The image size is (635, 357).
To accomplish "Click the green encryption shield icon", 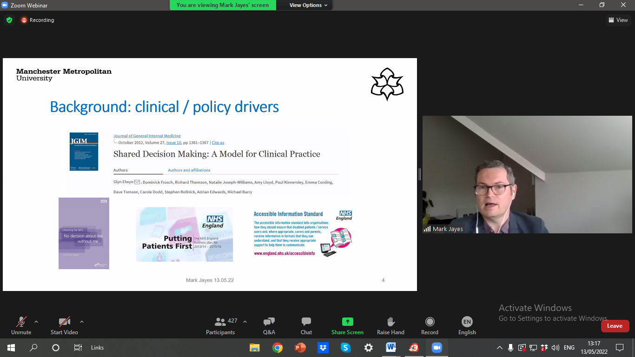I will [9, 20].
